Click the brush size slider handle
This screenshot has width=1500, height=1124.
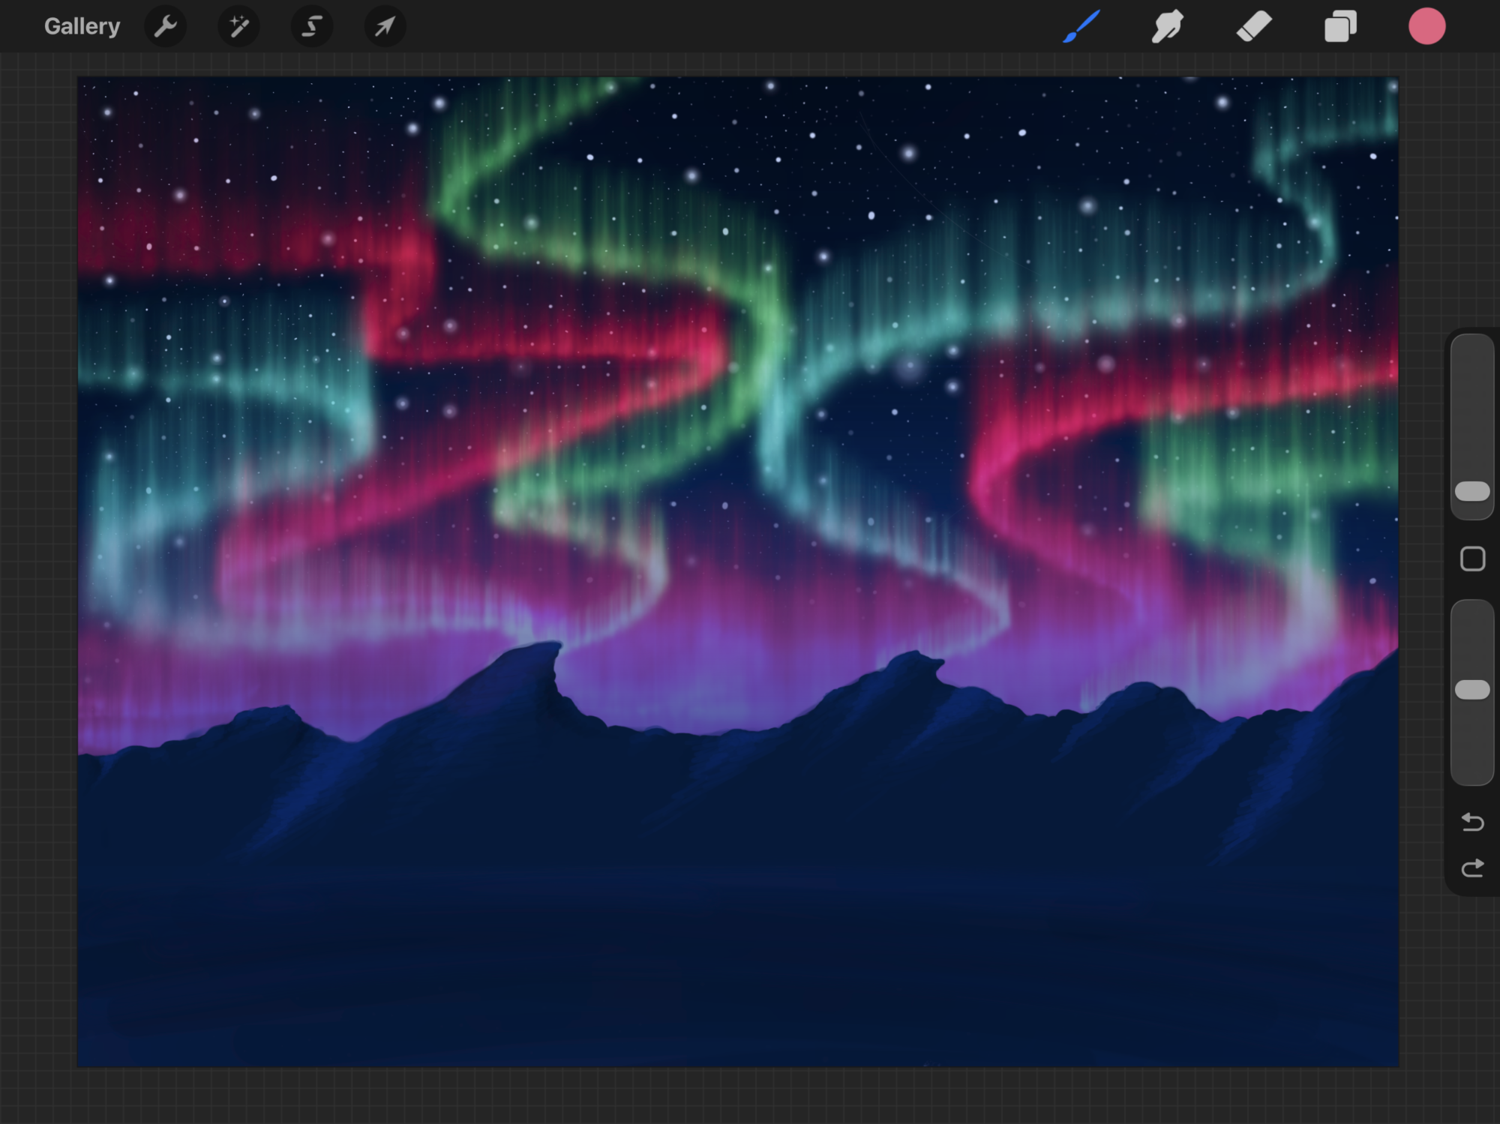pyautogui.click(x=1472, y=492)
